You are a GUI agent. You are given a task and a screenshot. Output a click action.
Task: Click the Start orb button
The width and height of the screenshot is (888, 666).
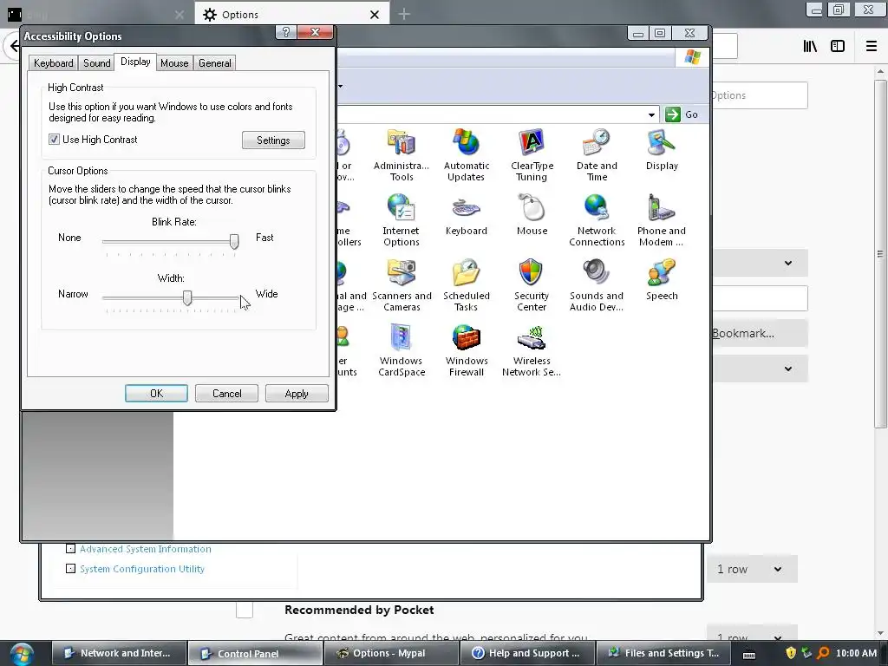pyautogui.click(x=22, y=654)
